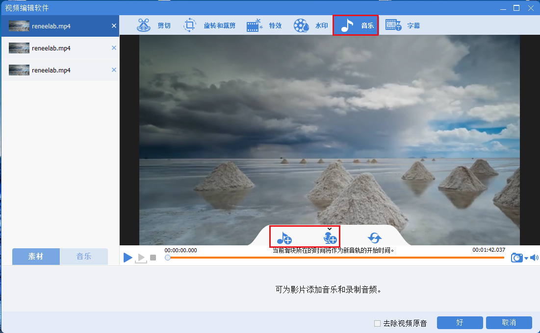Play the video preview

[x=128, y=257]
